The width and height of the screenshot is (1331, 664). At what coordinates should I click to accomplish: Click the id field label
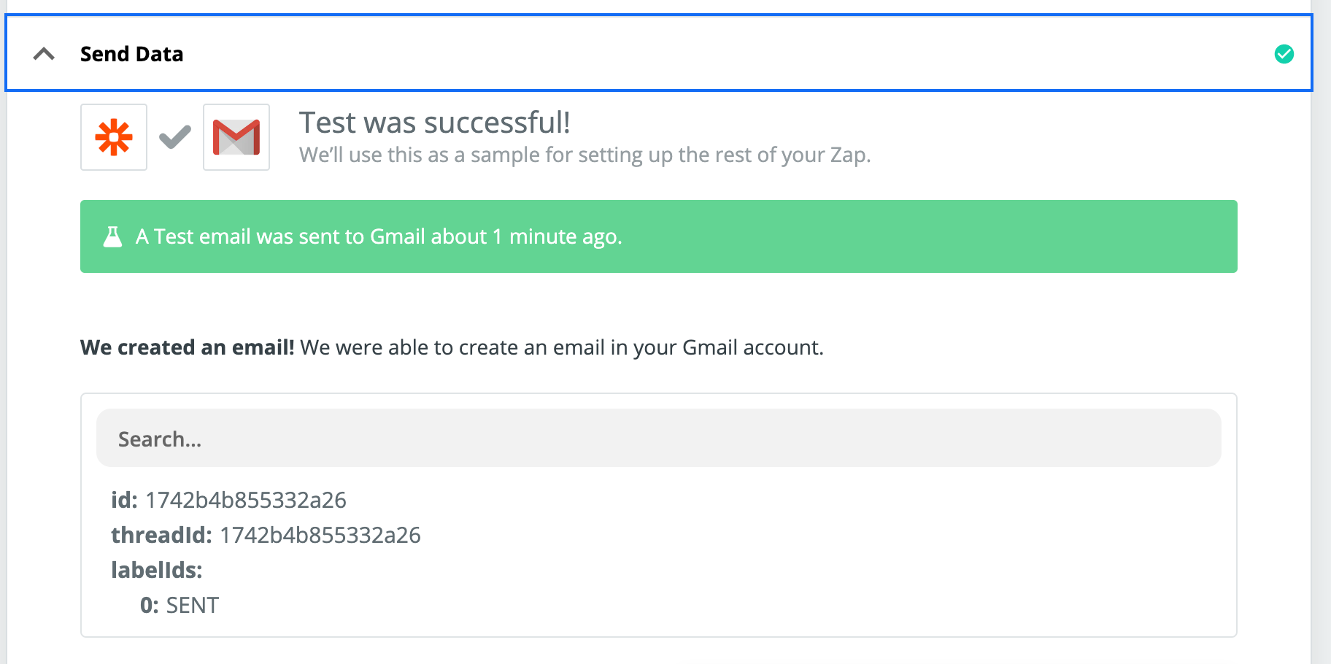click(124, 500)
